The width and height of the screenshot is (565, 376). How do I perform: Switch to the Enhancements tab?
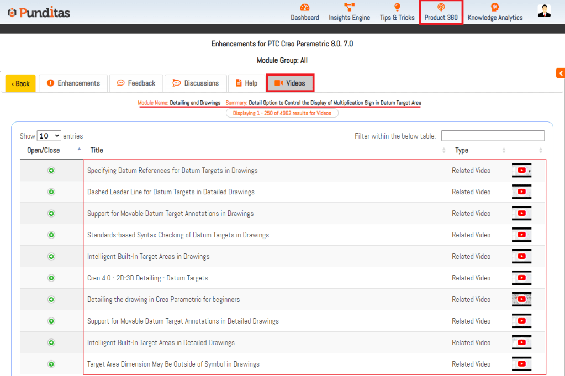73,83
